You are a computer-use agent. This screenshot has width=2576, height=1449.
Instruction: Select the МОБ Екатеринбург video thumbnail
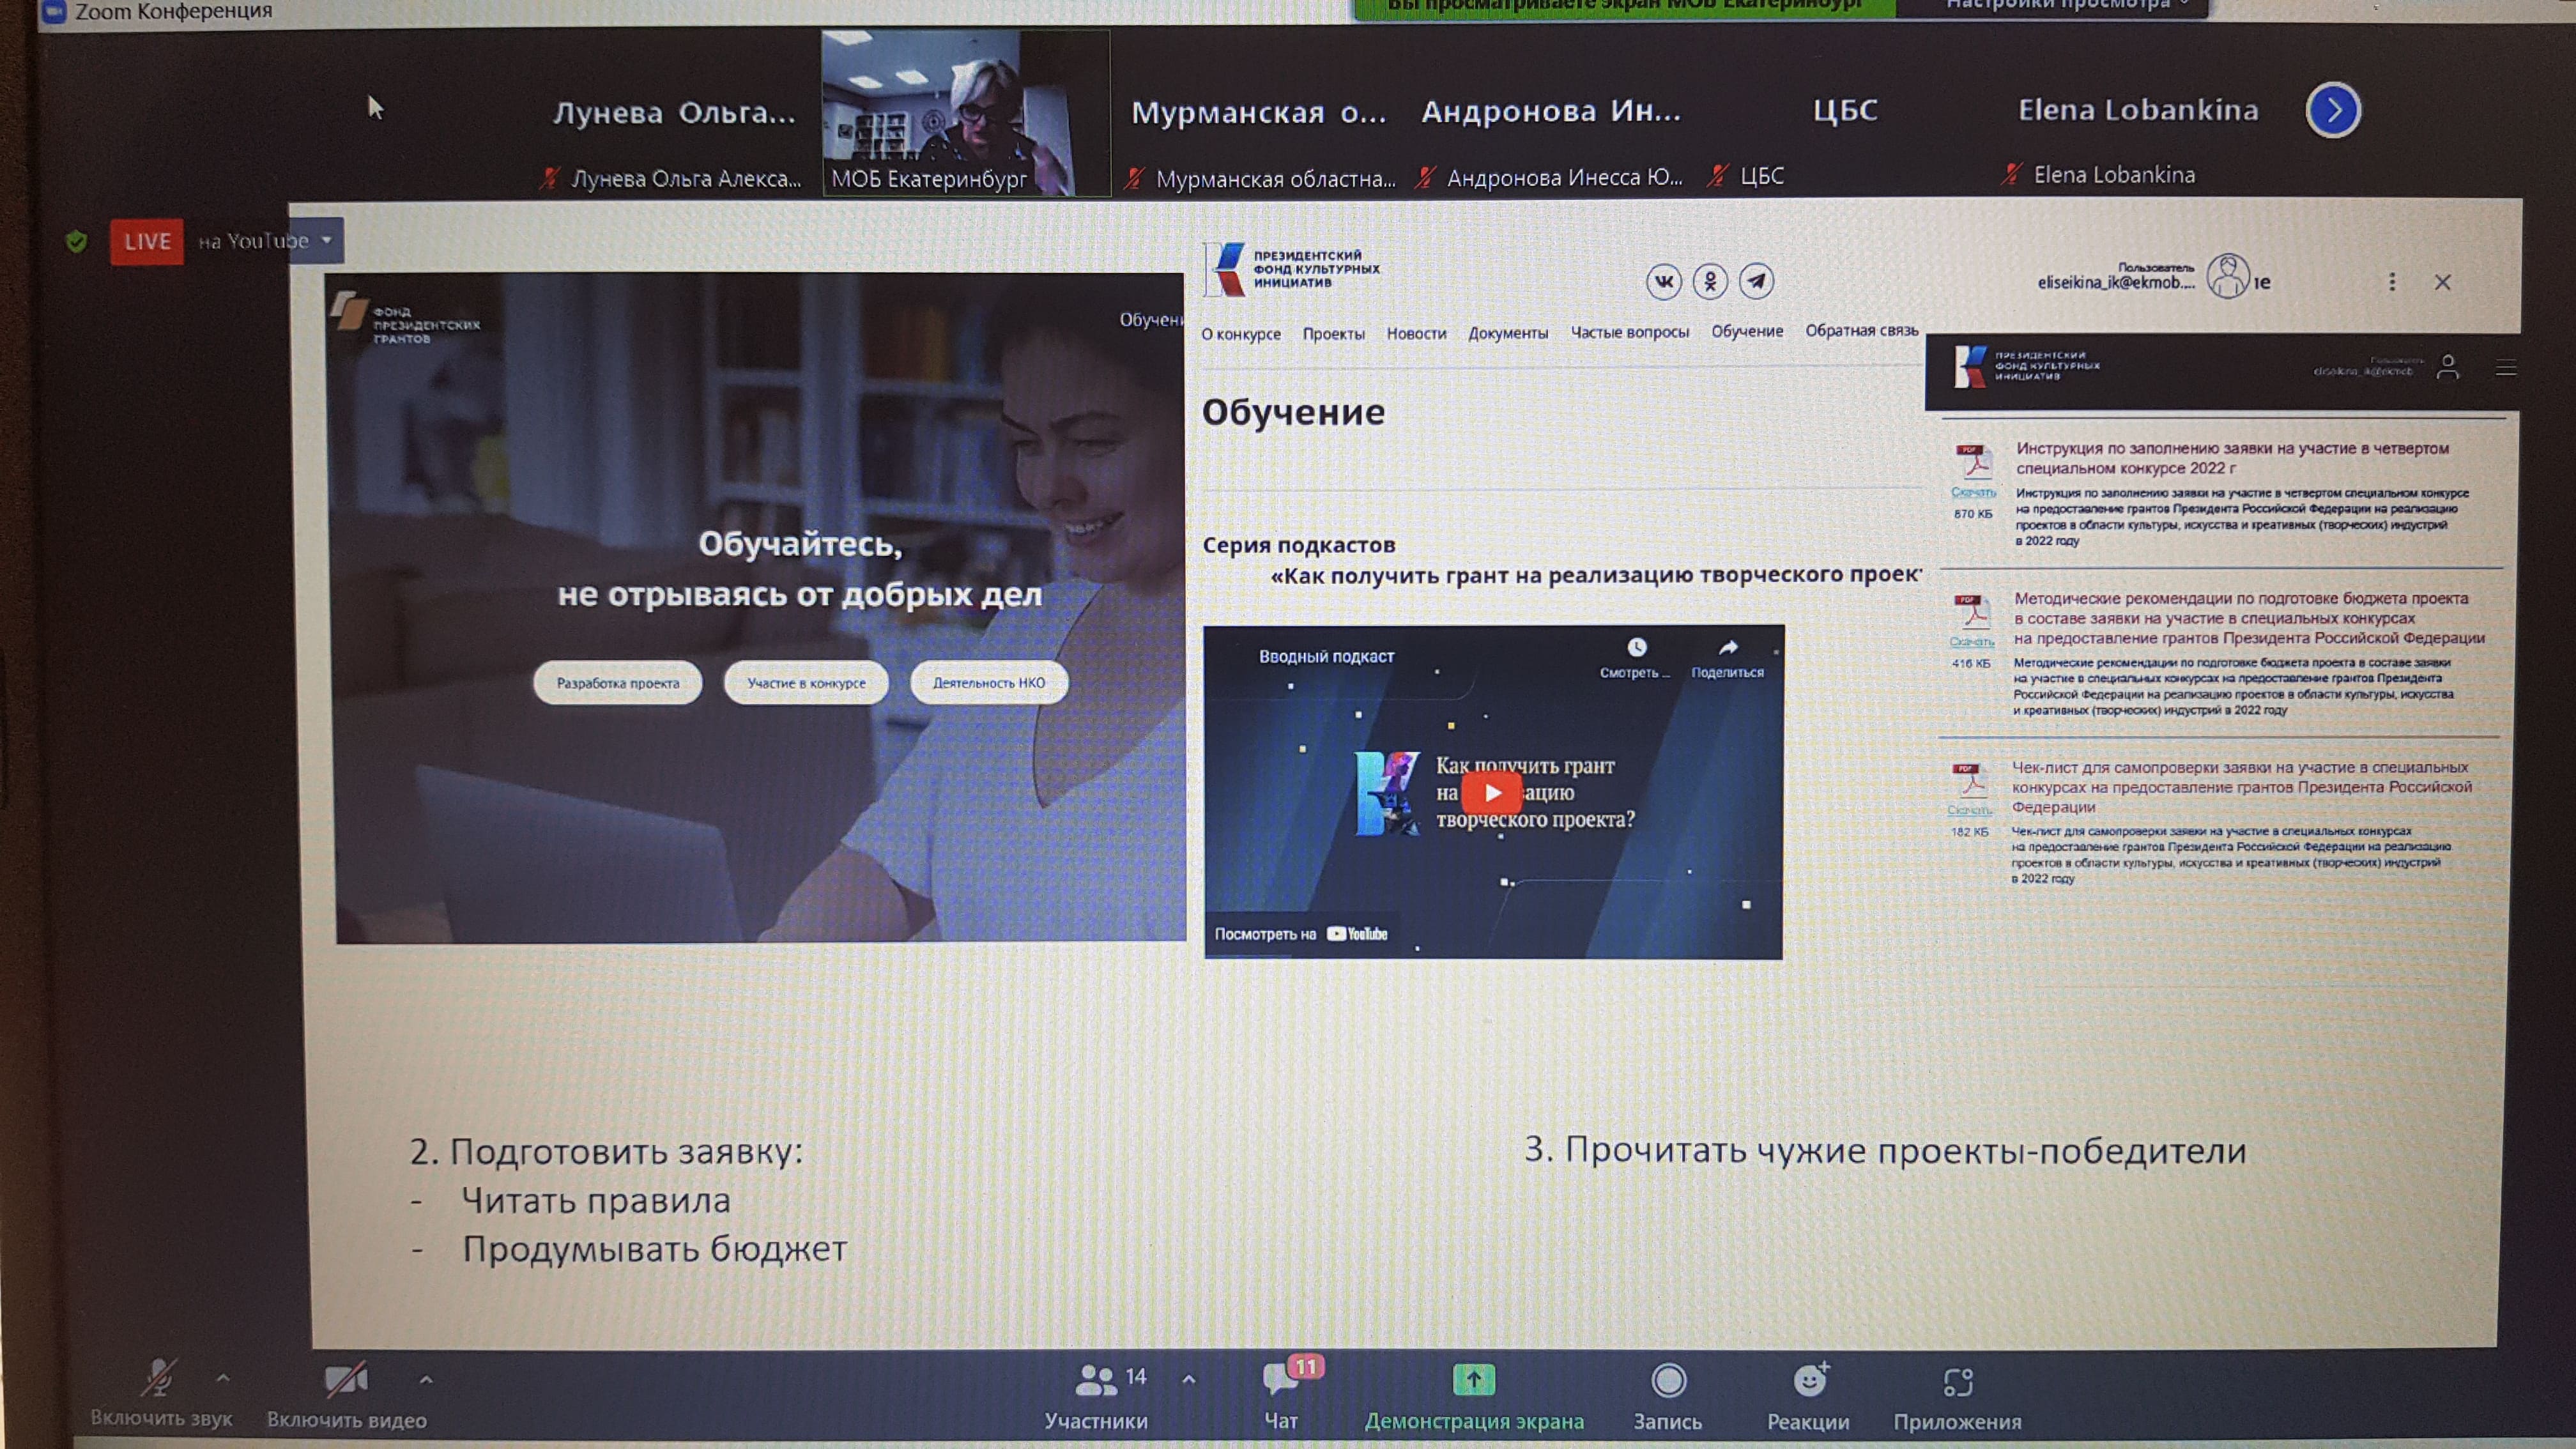[965, 112]
